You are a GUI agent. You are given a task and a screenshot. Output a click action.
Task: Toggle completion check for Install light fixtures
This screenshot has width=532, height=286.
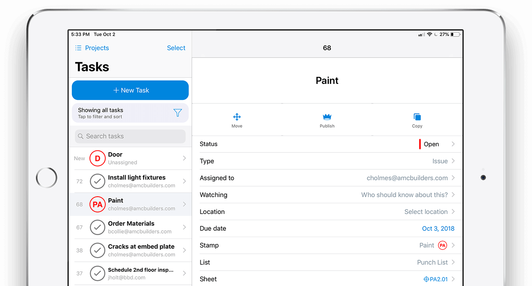pyautogui.click(x=97, y=181)
